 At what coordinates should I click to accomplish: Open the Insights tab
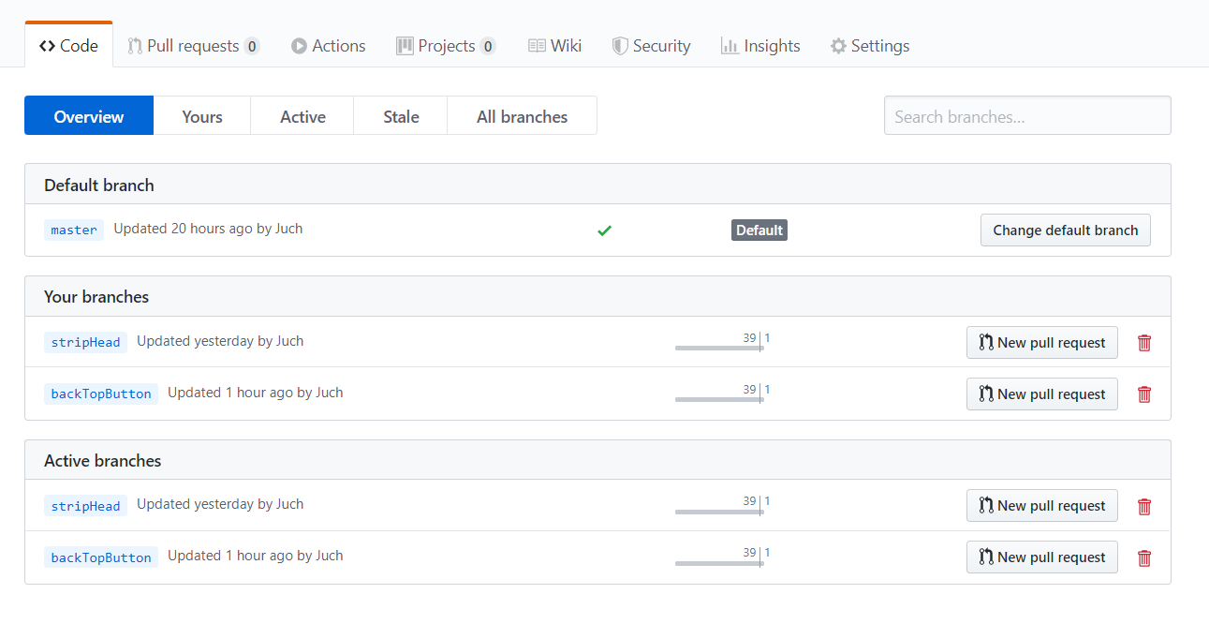click(760, 46)
